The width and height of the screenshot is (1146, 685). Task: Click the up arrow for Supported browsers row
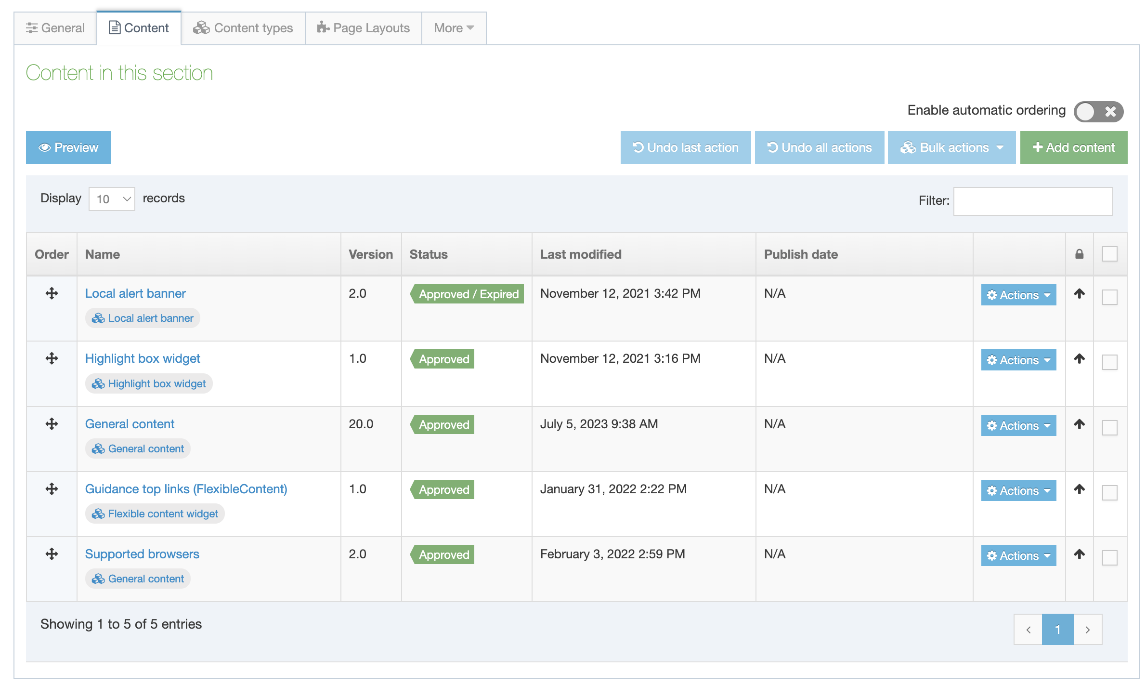[1079, 554]
